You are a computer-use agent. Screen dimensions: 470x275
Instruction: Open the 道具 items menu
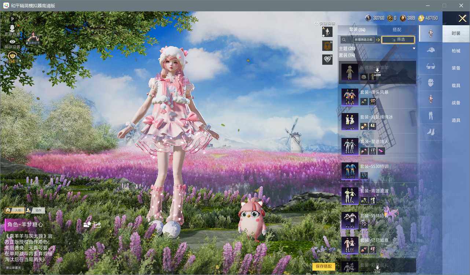pos(456,120)
